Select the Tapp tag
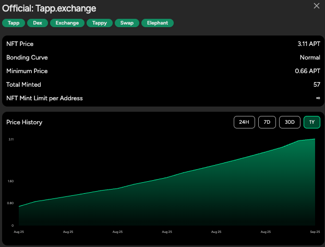 pyautogui.click(x=14, y=23)
